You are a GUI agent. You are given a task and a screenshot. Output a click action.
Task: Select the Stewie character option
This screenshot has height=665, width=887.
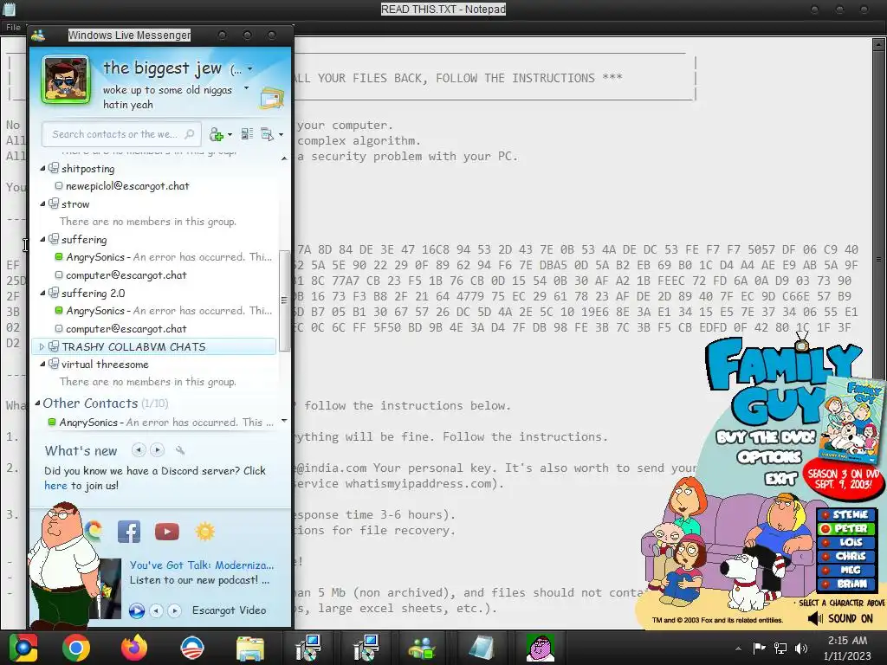click(x=845, y=514)
